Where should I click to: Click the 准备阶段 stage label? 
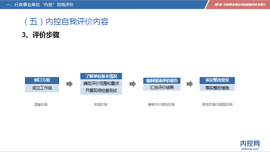point(41,105)
